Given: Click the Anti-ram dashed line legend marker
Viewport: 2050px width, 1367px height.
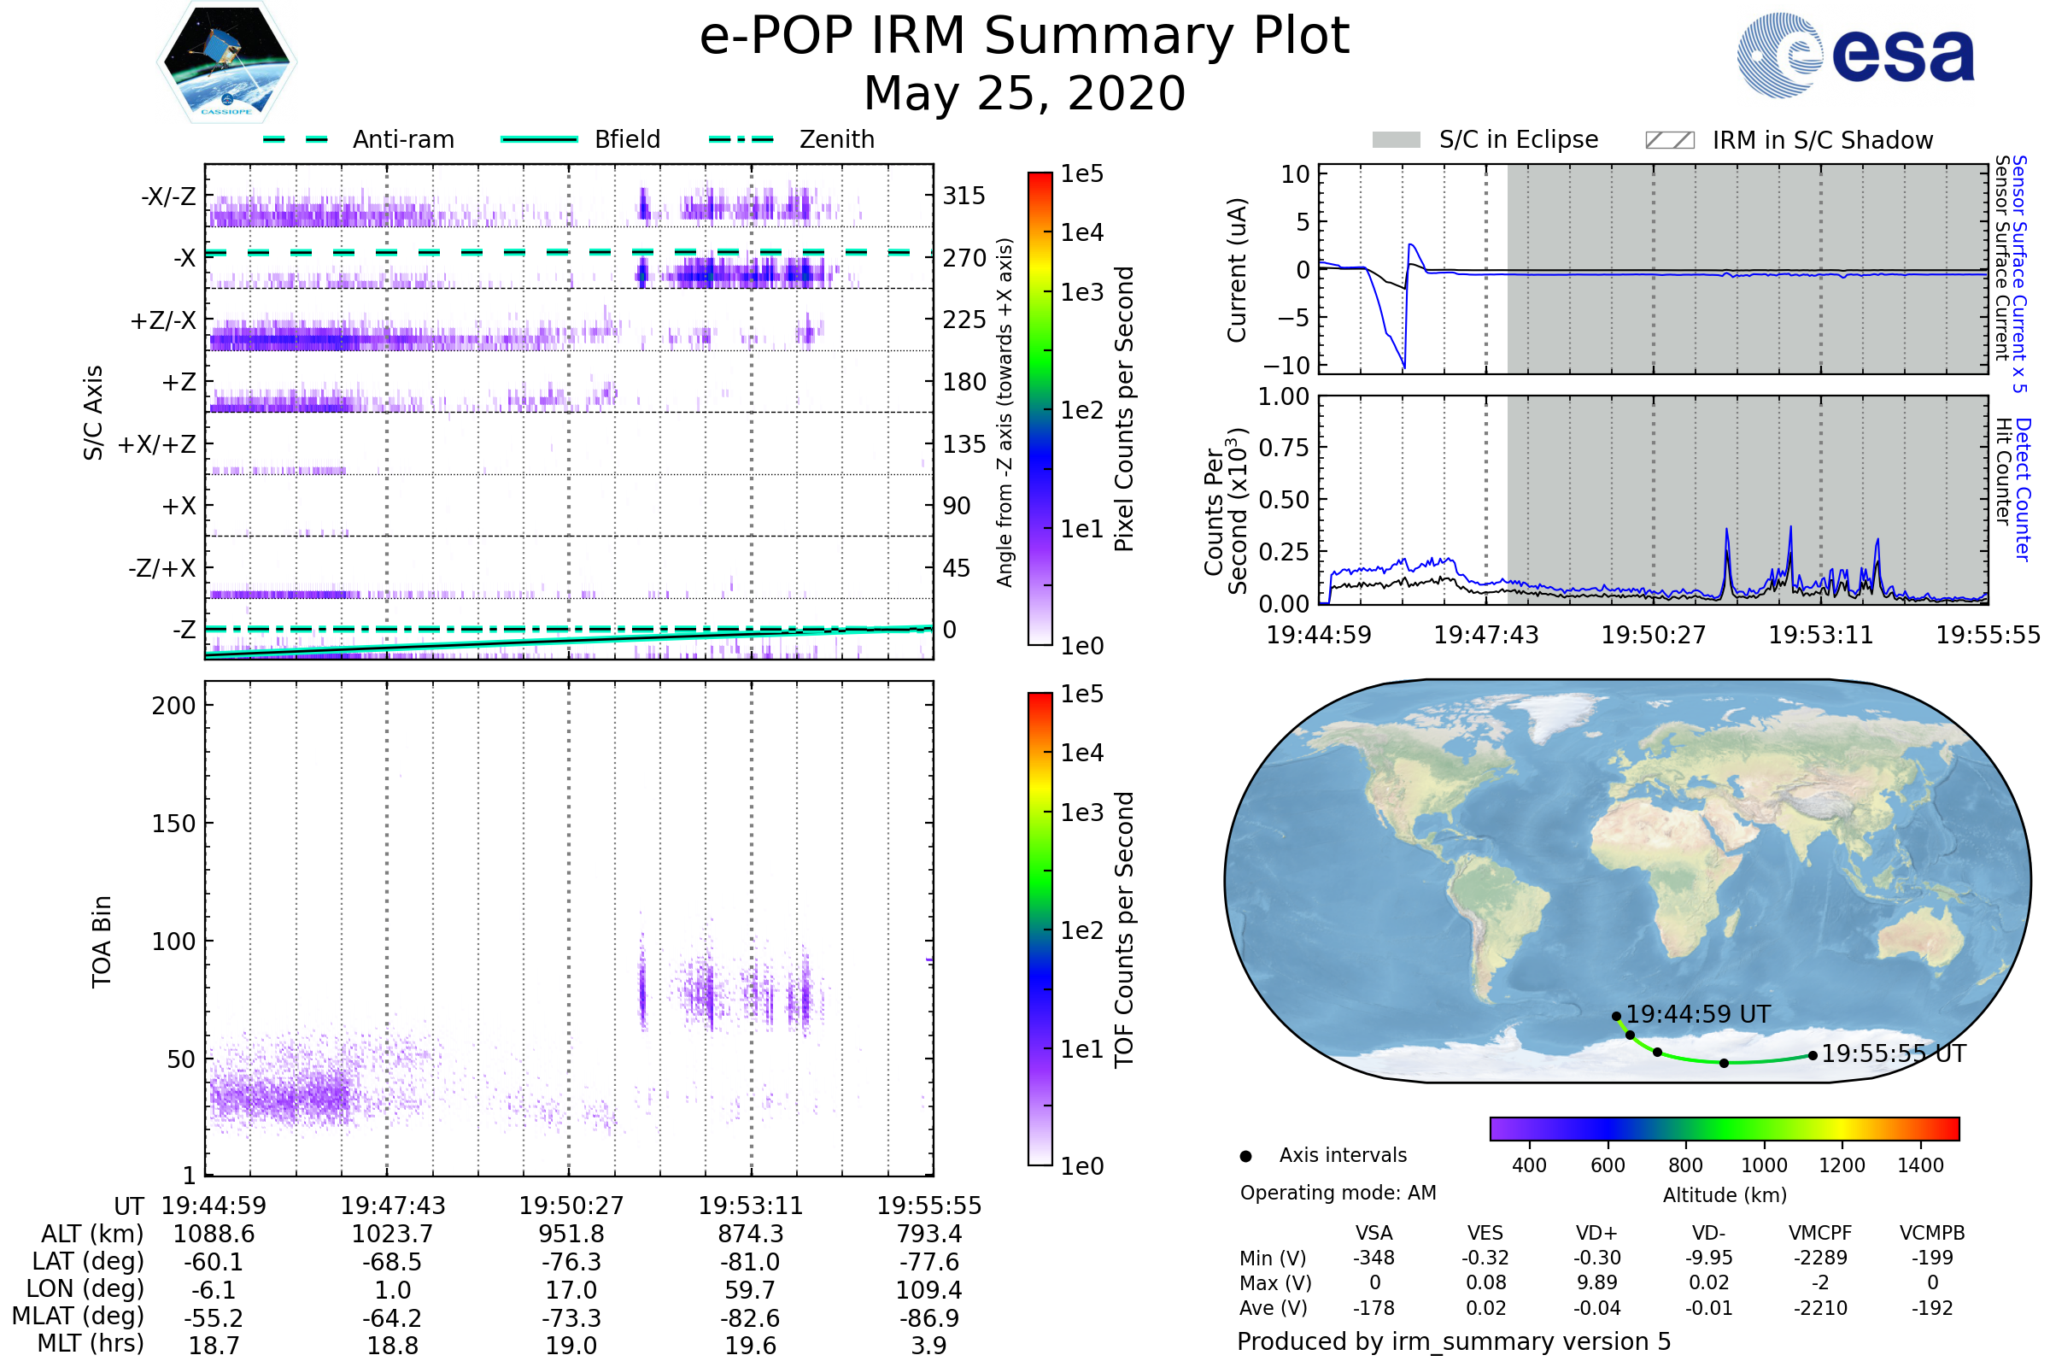Looking at the screenshot, I should click(295, 139).
